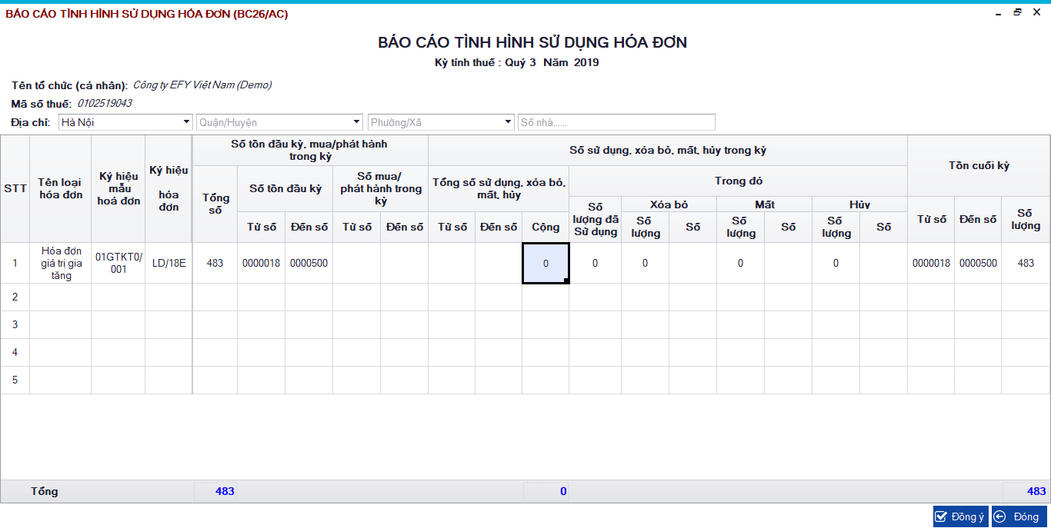The width and height of the screenshot is (1051, 528).
Task: Click the Đóng close button
Action: 1019,516
